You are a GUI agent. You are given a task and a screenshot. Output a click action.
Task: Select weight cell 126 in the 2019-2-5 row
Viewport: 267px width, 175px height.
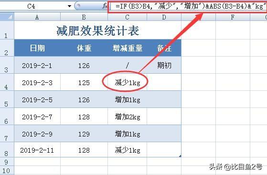click(84, 99)
